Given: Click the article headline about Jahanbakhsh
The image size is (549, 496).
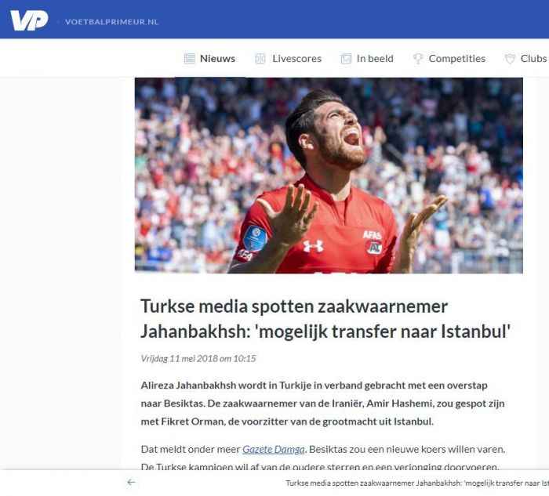Looking at the screenshot, I should point(325,319).
